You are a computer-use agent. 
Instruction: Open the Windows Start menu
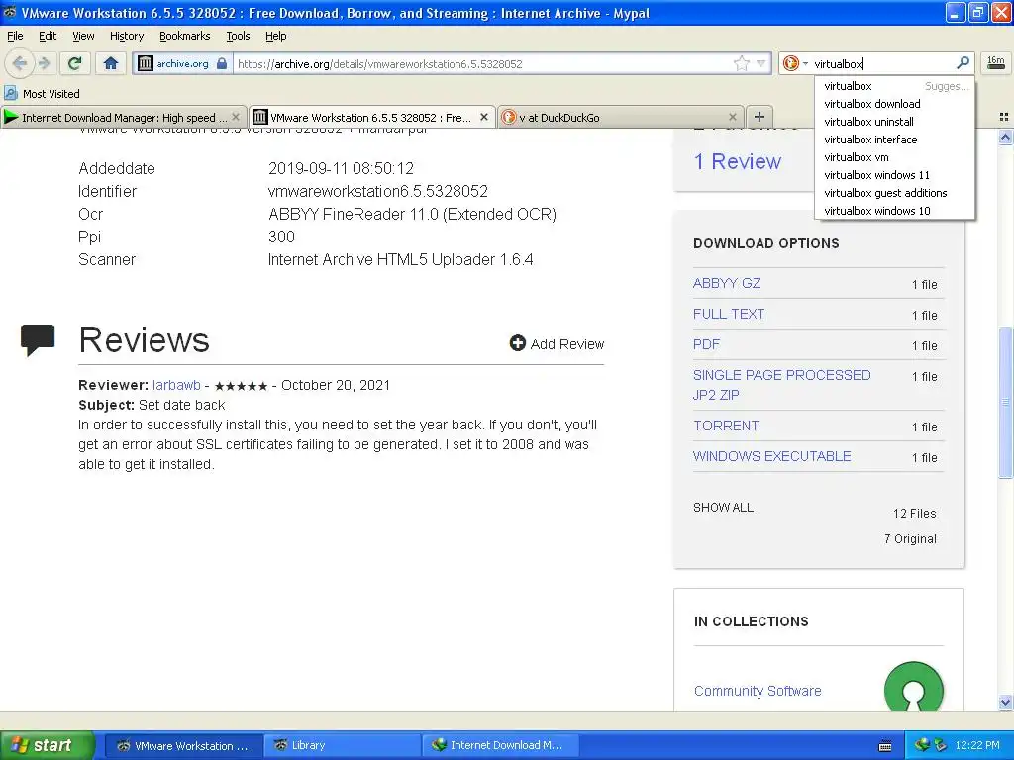click(48, 745)
